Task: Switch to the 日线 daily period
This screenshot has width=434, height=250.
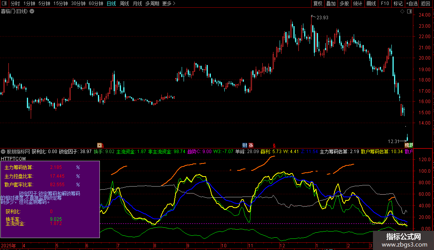Action: pos(111,4)
